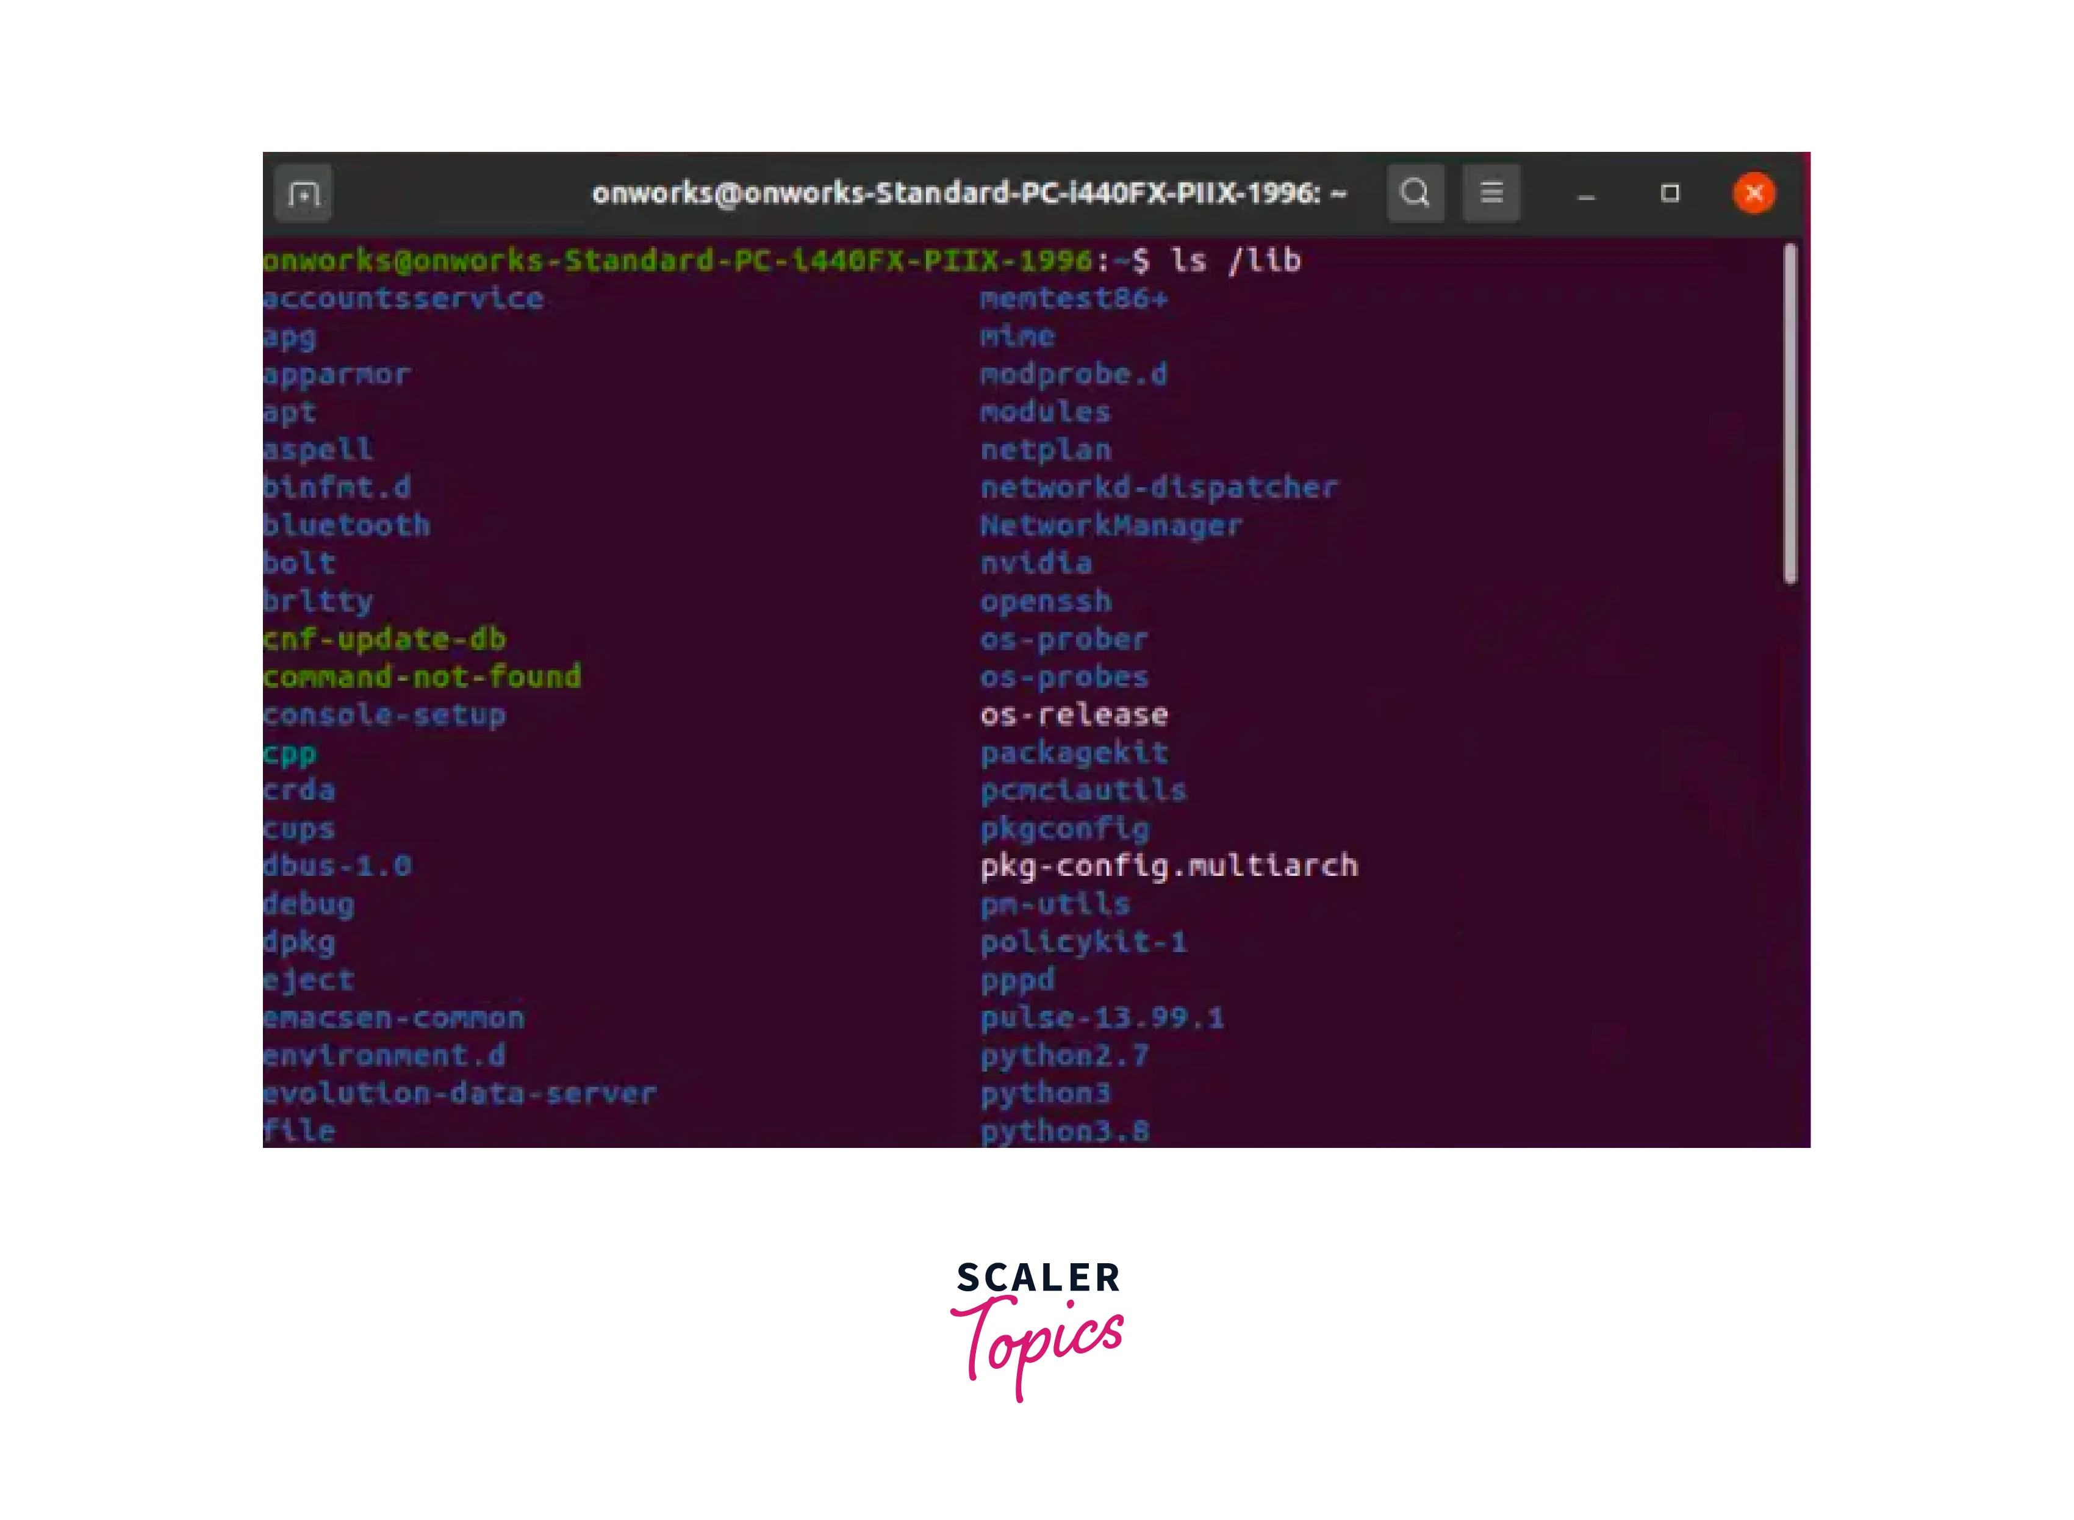Click the command-not-found entry
Viewport: 2074px width, 1520px height.
point(422,677)
